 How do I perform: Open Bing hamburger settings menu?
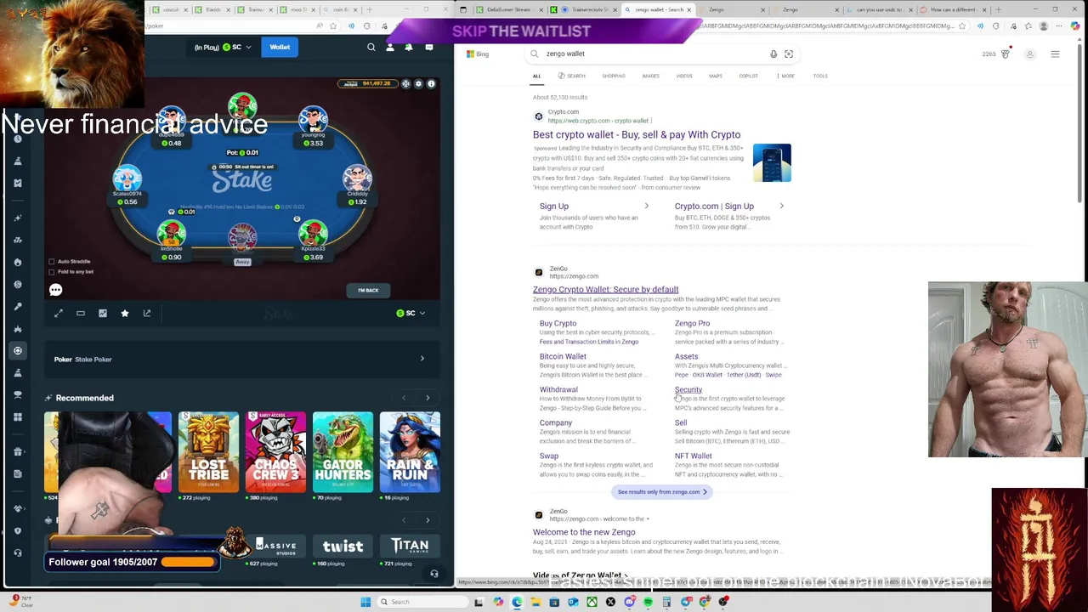tap(1055, 54)
